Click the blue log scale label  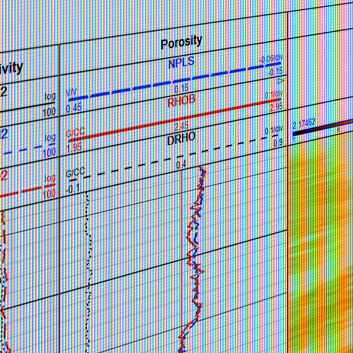[x=50, y=138]
